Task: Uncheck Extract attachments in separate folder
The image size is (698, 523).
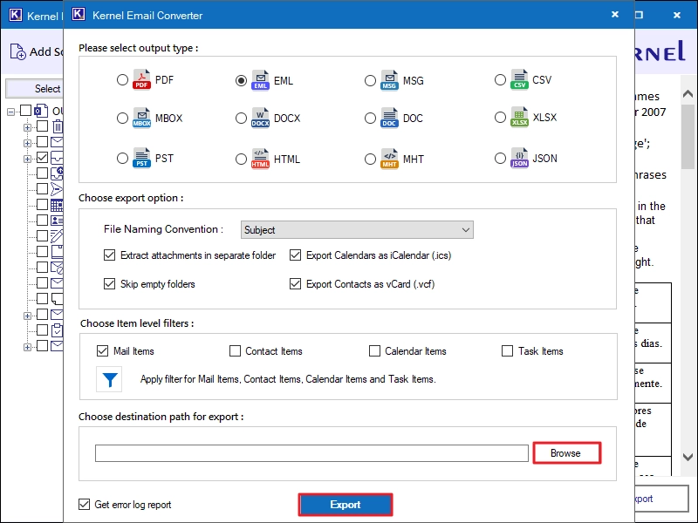Action: (x=110, y=255)
